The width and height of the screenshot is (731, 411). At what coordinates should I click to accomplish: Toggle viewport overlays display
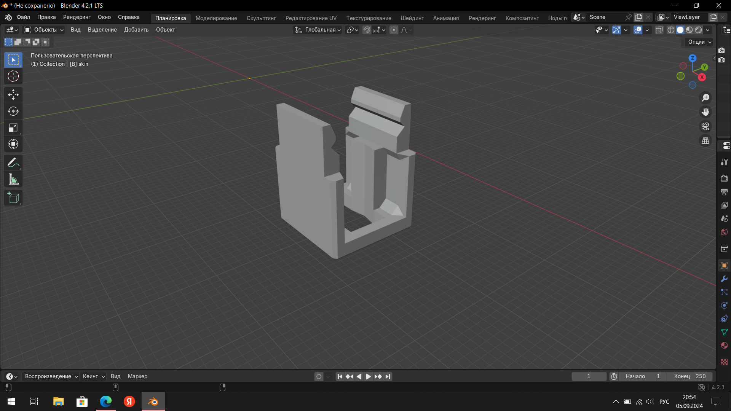click(638, 30)
